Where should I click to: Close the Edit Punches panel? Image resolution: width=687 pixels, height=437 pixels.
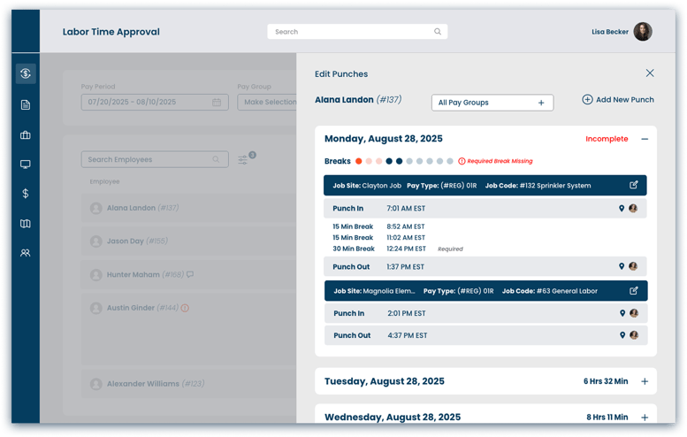650,73
